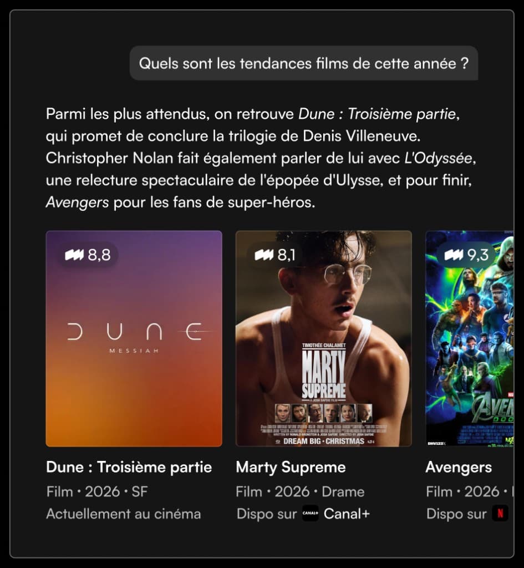Viewport: 524px width, 568px height.
Task: Click the rating icon on Avengers poster
Action: (x=454, y=255)
